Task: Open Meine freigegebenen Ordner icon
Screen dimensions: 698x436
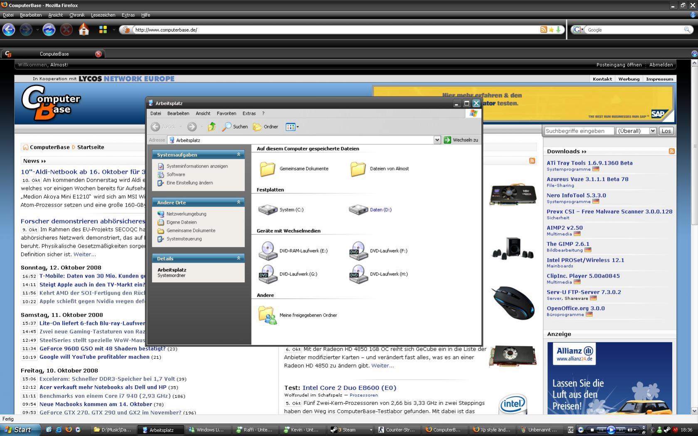Action: (x=267, y=315)
